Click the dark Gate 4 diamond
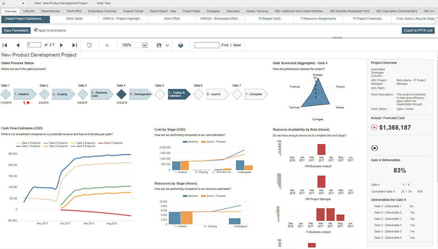Image resolution: width=438 pixels, height=249 pixels. click(121, 94)
